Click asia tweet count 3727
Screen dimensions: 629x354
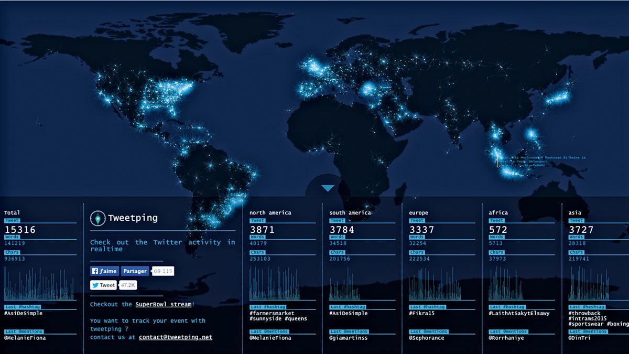(x=581, y=230)
